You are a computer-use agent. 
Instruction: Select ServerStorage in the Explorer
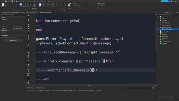coord(165,31)
